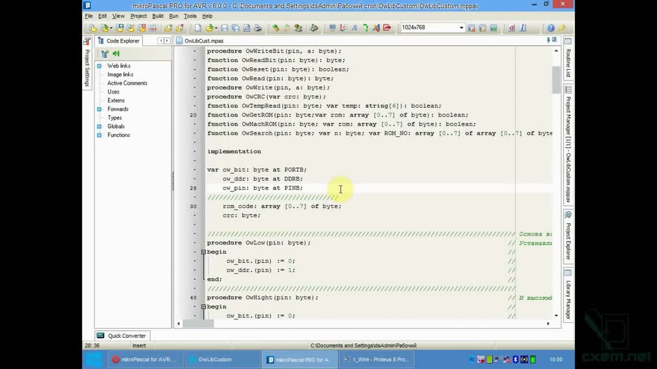Click the Build project toolbar icon

point(276,28)
